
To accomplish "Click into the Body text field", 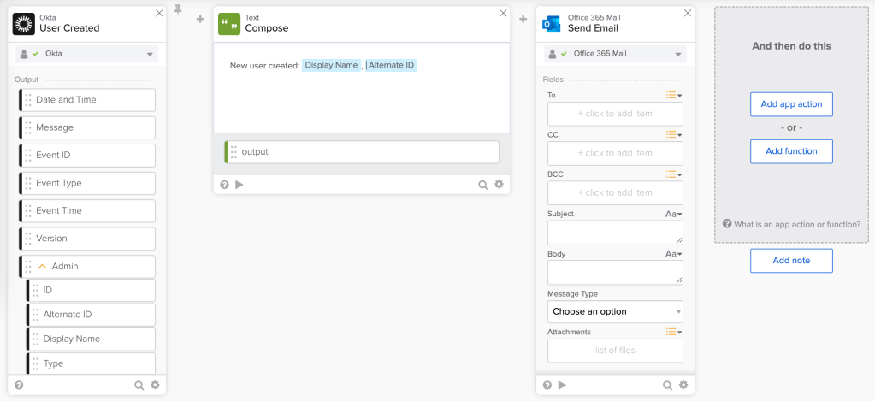I will click(x=615, y=273).
